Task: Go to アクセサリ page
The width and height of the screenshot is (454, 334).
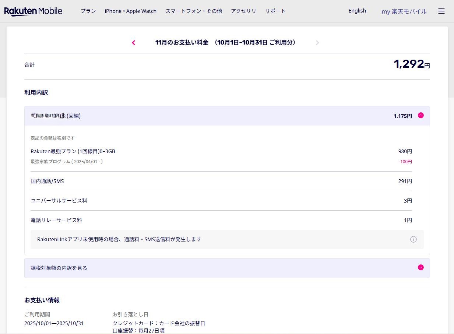Action: 243,11
